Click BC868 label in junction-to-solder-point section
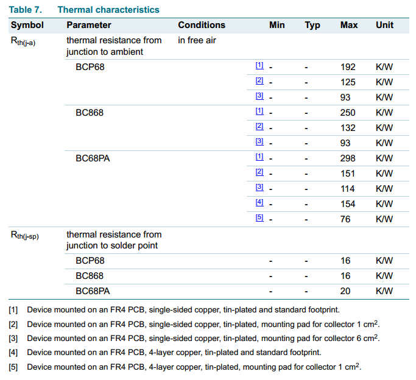Viewport: 416px width, 380px height. click(x=90, y=276)
